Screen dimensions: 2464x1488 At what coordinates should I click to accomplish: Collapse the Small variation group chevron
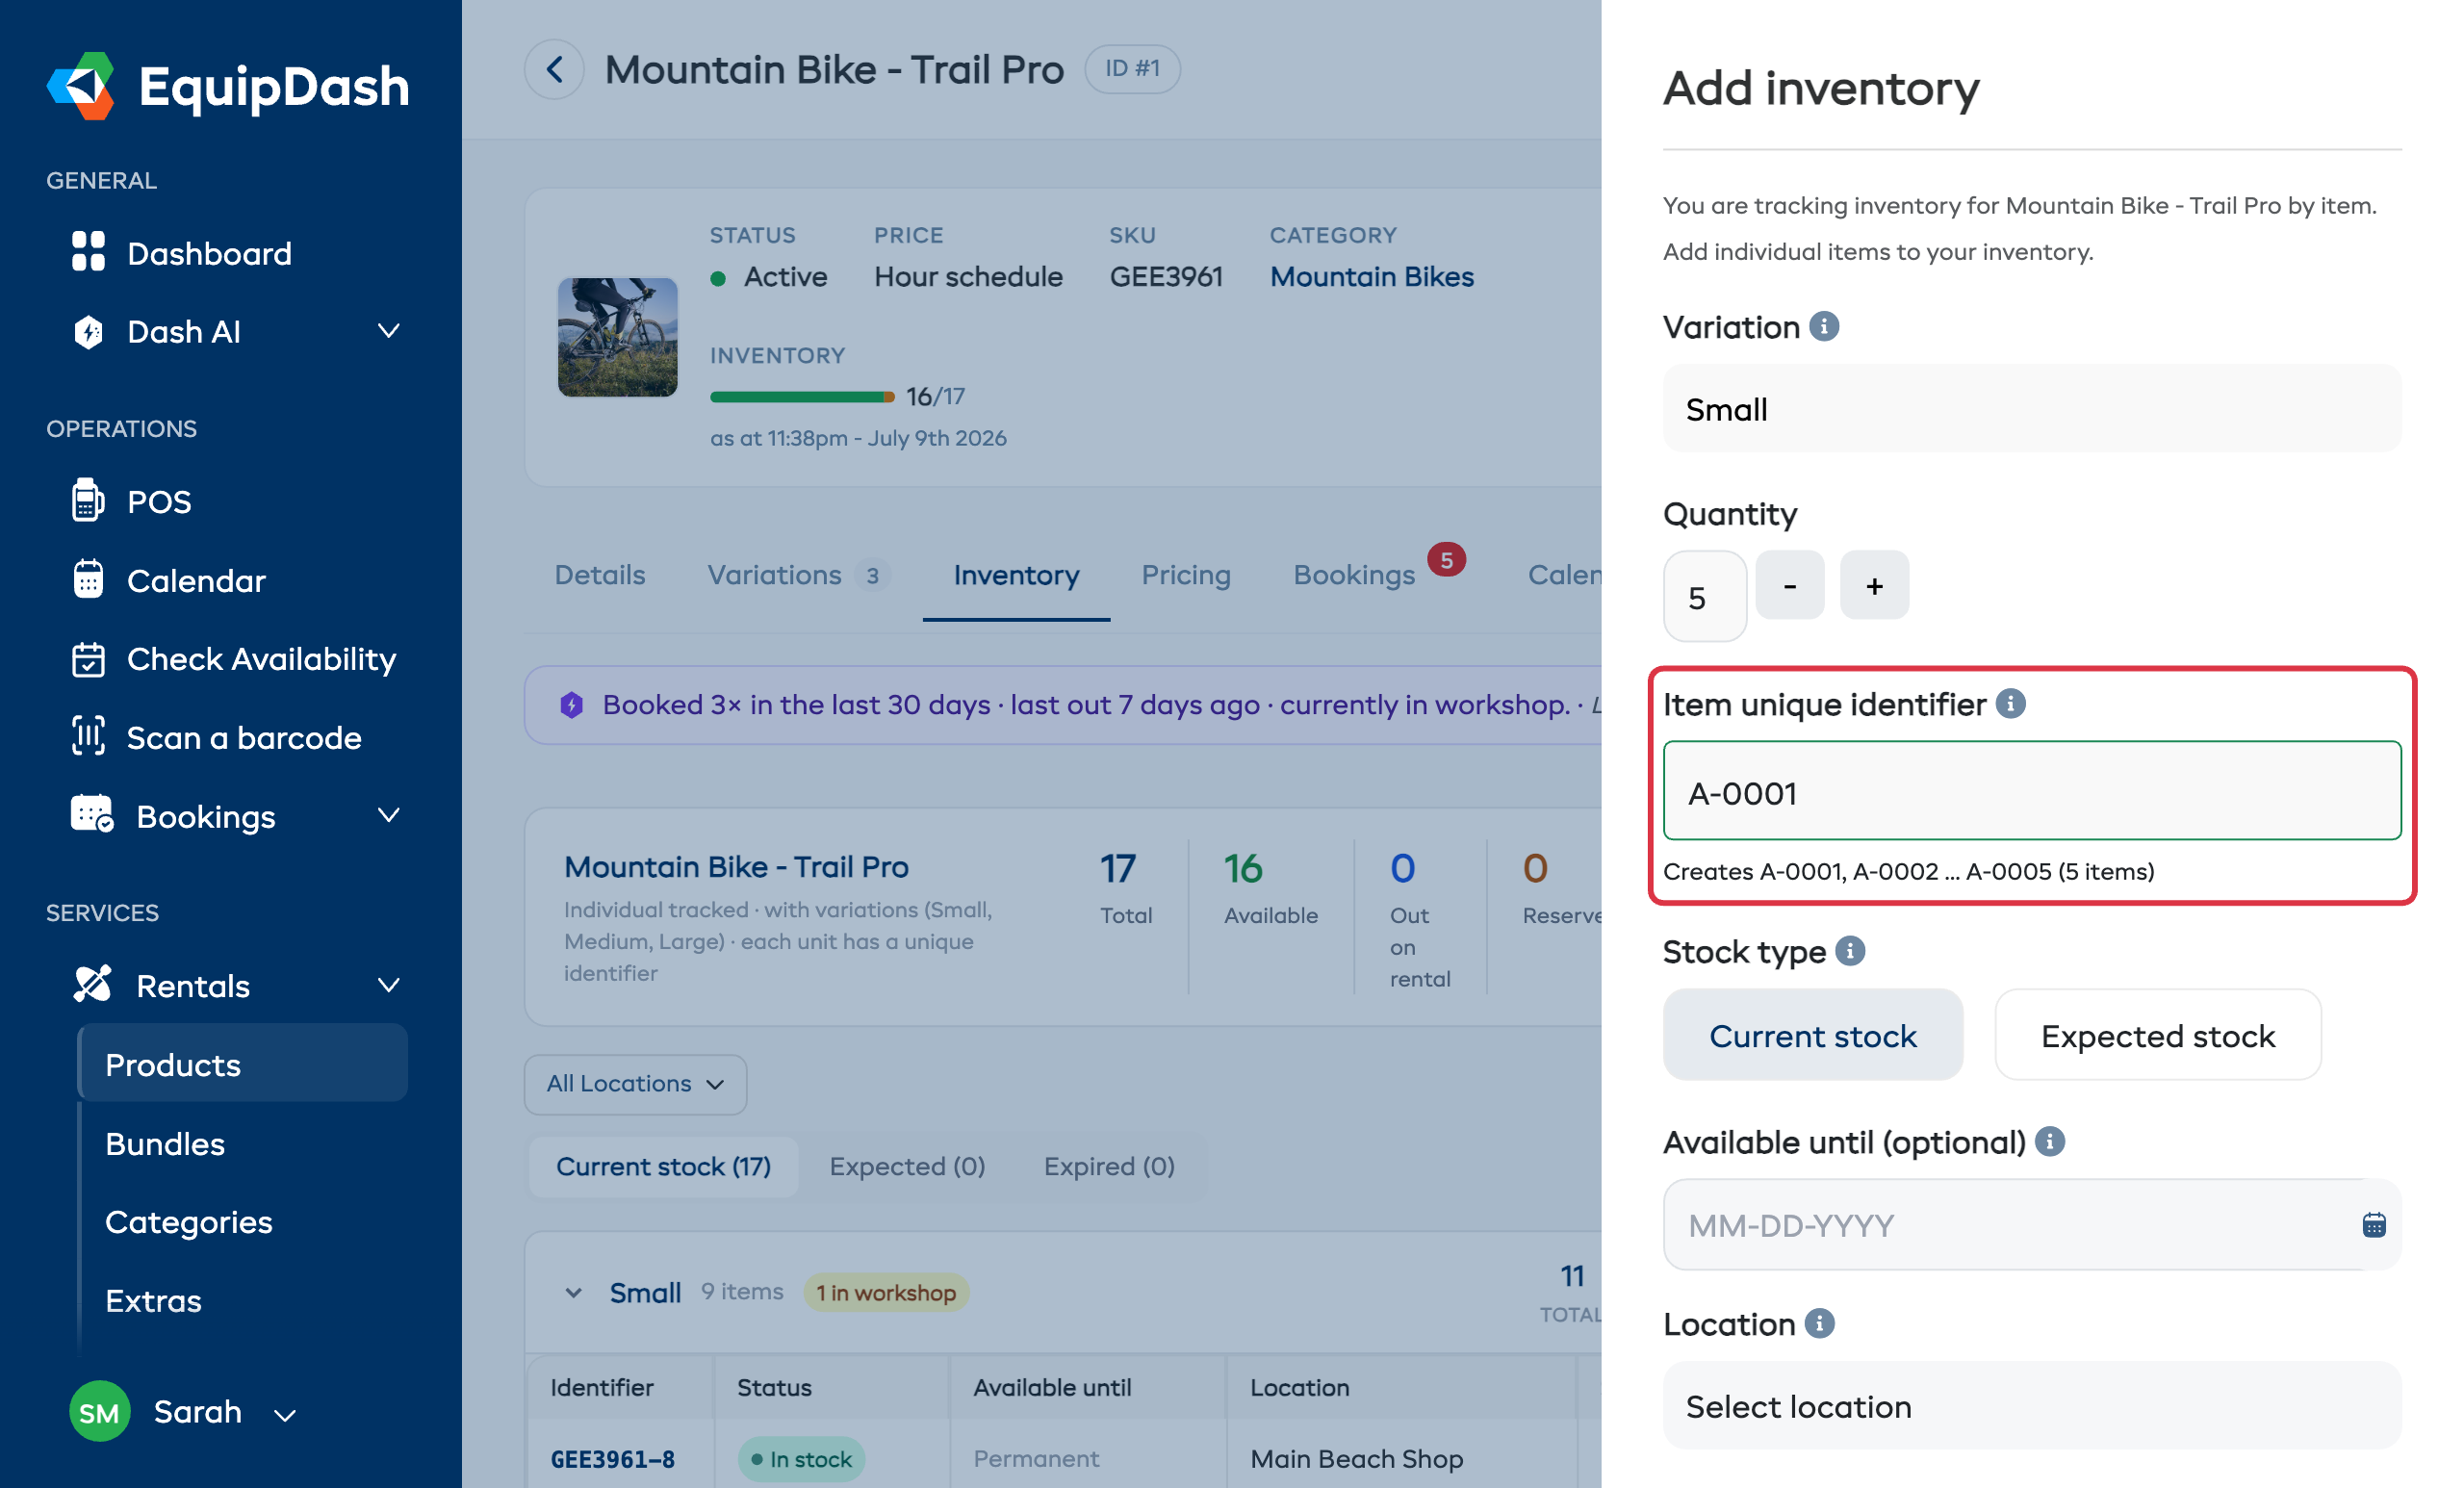coord(573,1292)
